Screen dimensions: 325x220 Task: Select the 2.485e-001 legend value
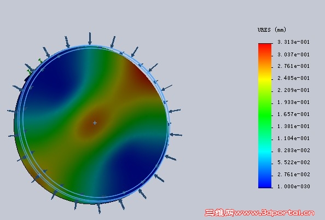point(293,78)
